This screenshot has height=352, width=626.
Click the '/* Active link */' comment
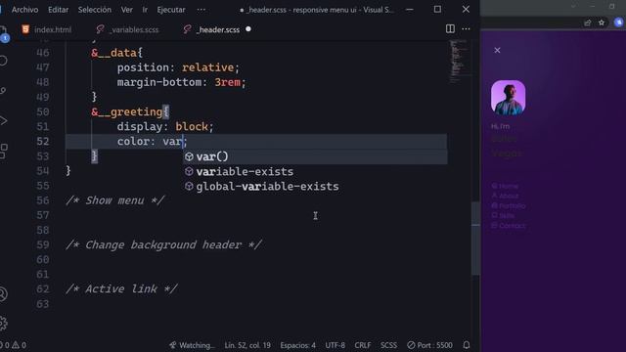pos(121,289)
